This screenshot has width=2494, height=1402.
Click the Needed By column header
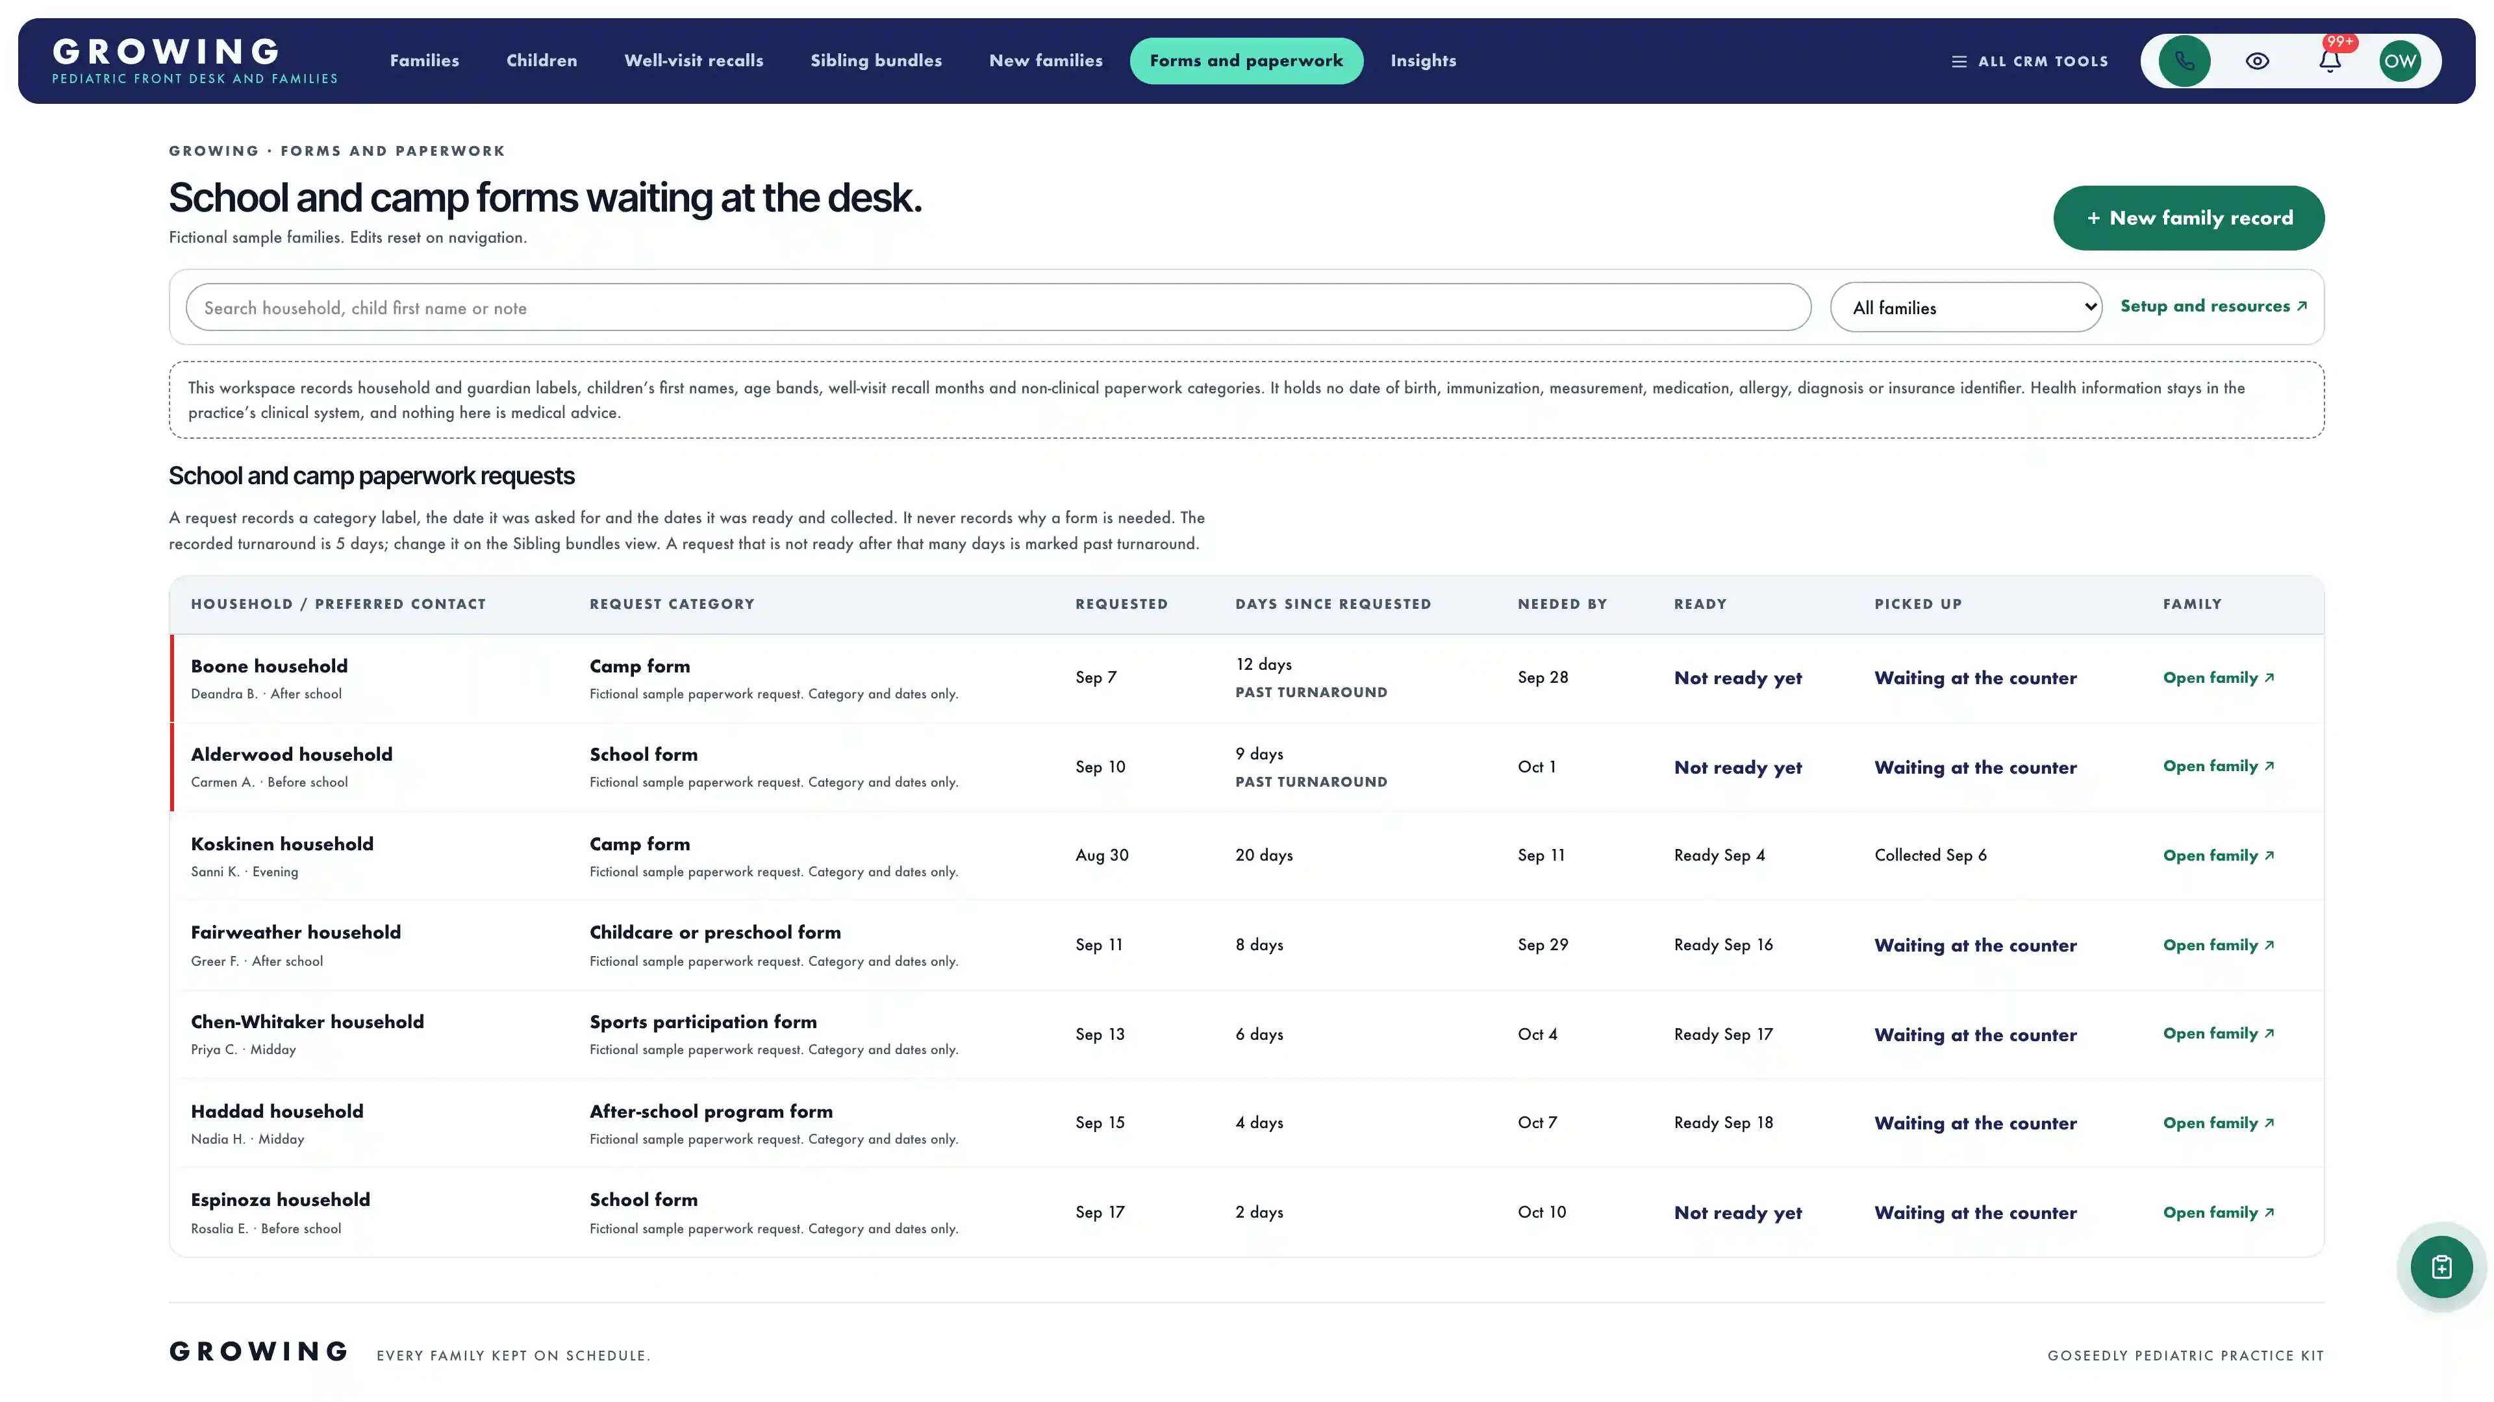1561,604
